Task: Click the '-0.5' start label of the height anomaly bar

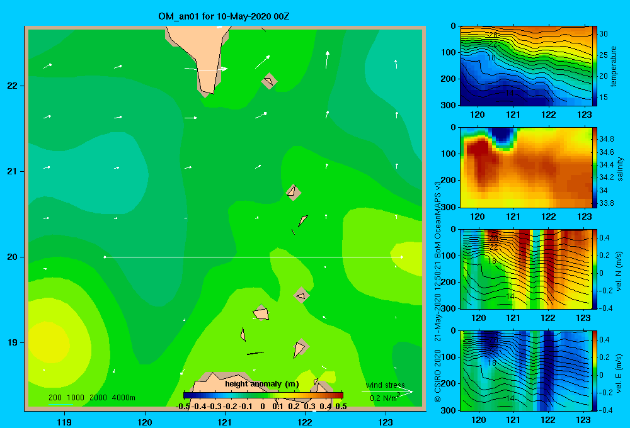Action: tap(183, 407)
